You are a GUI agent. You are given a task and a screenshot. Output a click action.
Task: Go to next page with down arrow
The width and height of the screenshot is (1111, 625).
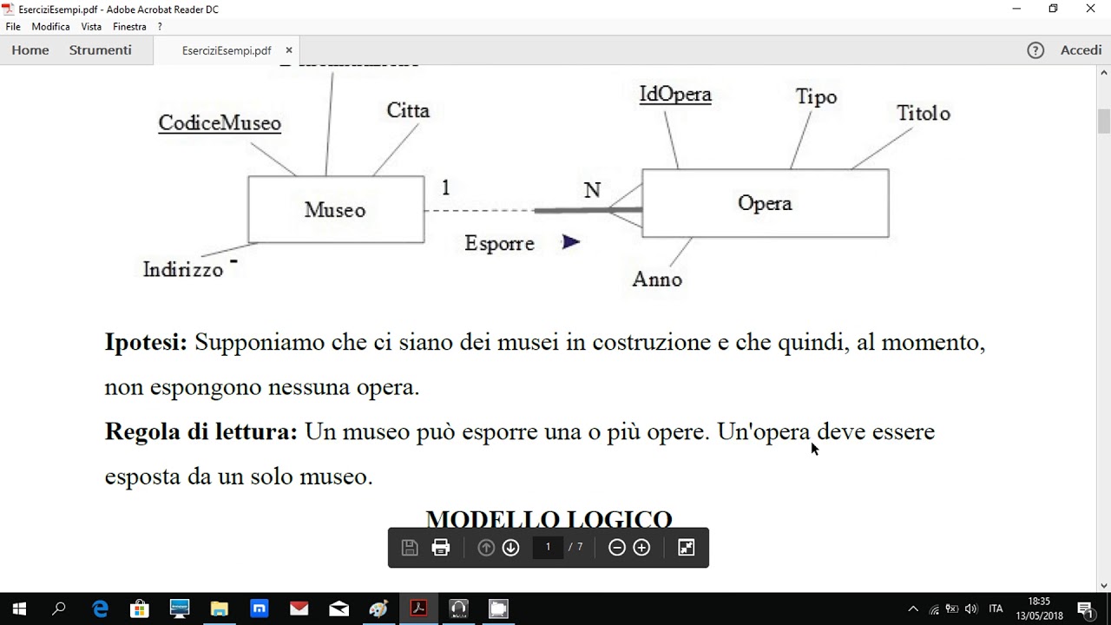coord(510,548)
